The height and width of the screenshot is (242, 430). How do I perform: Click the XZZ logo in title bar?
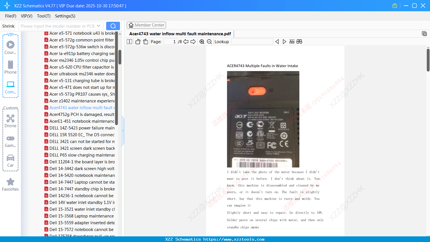click(x=7, y=6)
